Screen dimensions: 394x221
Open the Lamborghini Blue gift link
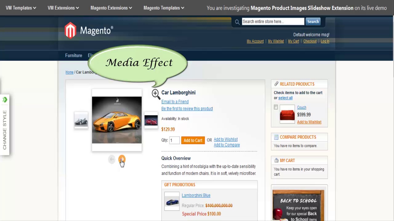(196, 195)
